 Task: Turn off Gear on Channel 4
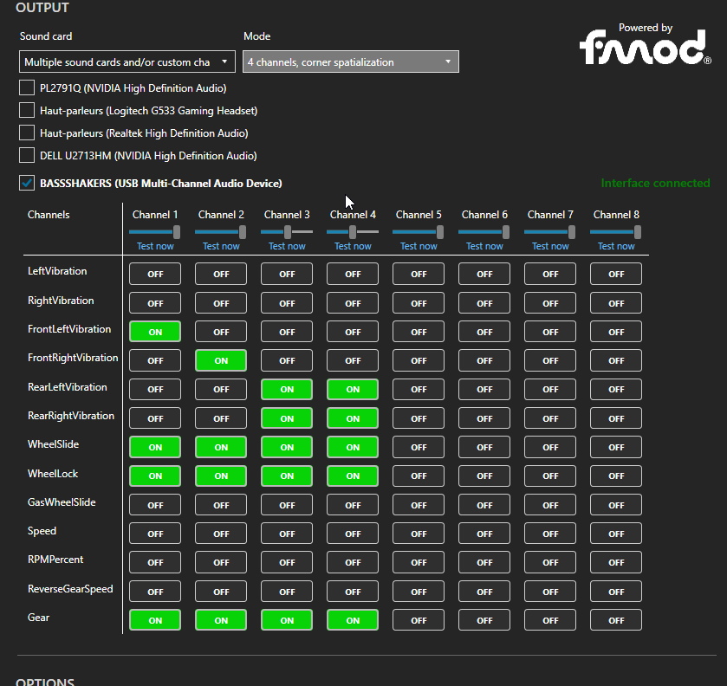[x=353, y=621]
